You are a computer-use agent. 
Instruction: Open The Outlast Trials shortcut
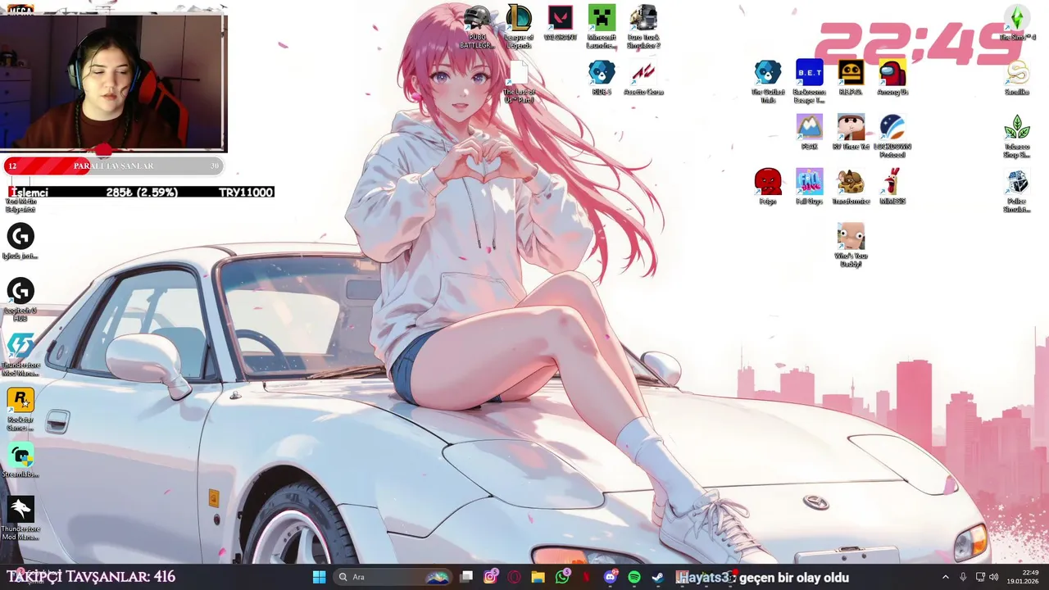click(x=768, y=81)
